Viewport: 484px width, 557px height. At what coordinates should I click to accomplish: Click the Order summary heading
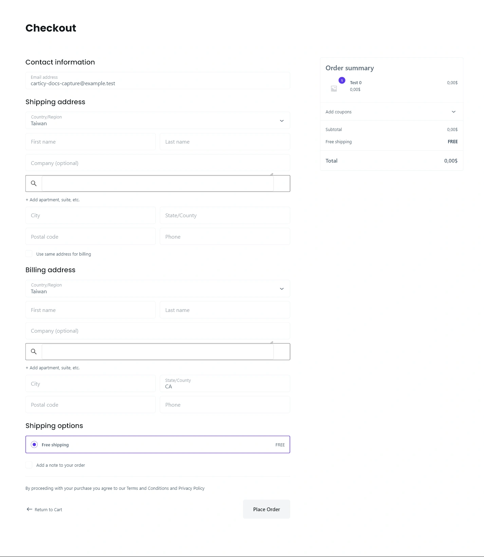pos(350,68)
